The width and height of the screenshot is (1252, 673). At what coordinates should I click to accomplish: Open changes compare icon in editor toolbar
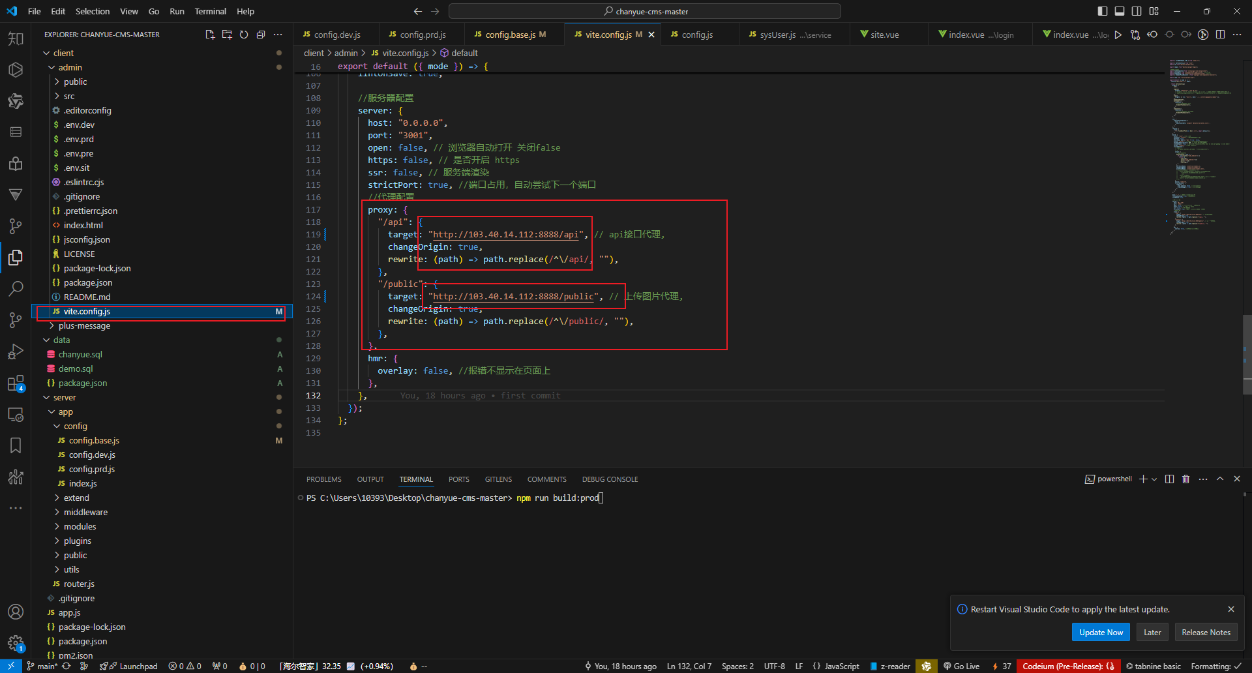point(1135,35)
